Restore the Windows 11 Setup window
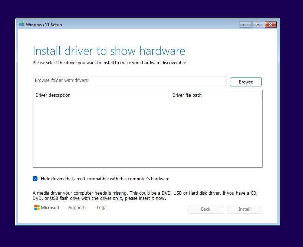303x247 pixels. coord(257,24)
